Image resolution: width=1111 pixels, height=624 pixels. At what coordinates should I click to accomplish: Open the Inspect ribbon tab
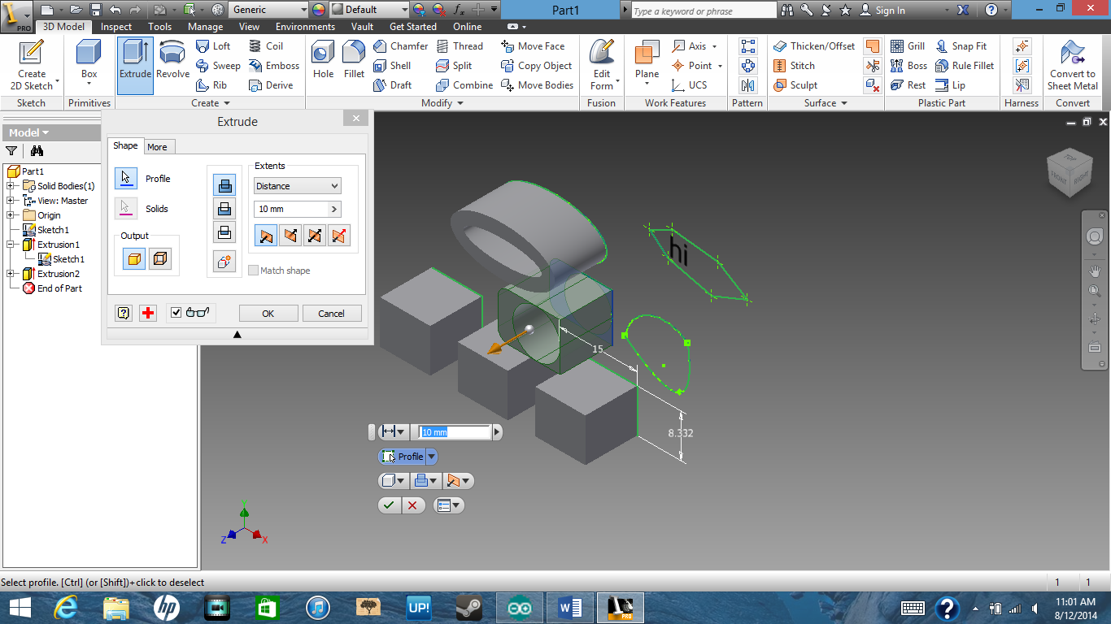click(x=115, y=27)
